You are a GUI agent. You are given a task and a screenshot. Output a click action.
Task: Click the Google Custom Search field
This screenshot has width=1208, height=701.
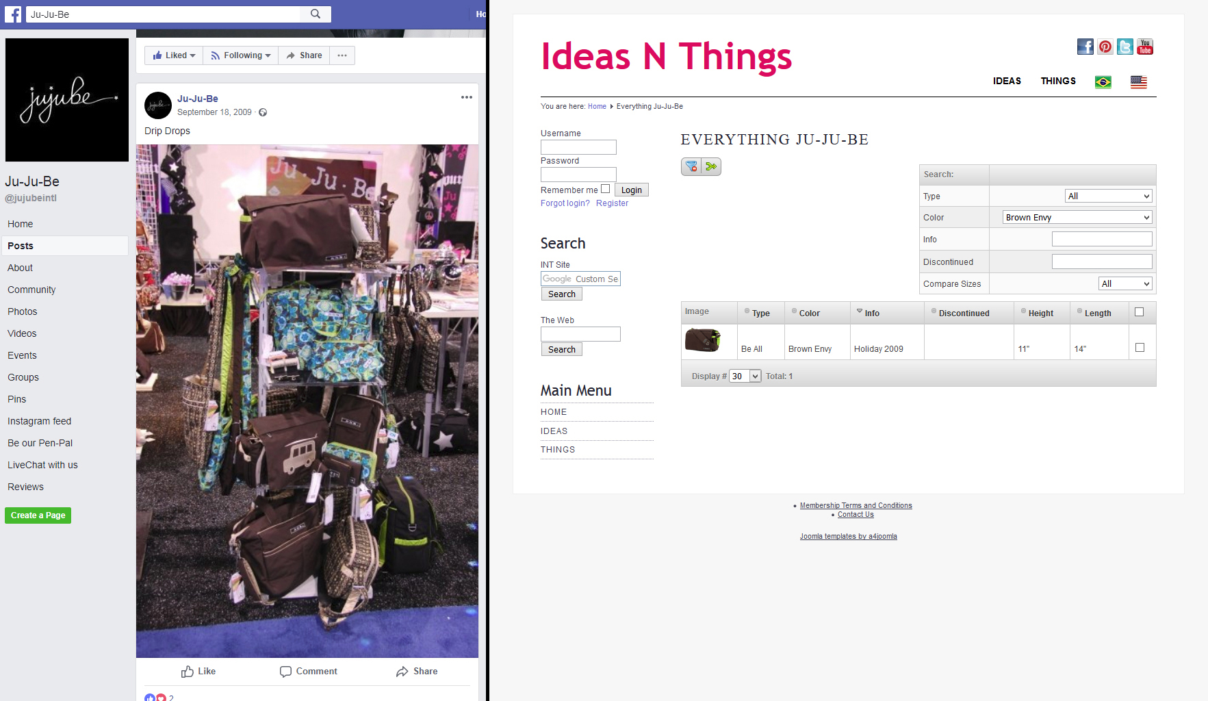pyautogui.click(x=580, y=279)
